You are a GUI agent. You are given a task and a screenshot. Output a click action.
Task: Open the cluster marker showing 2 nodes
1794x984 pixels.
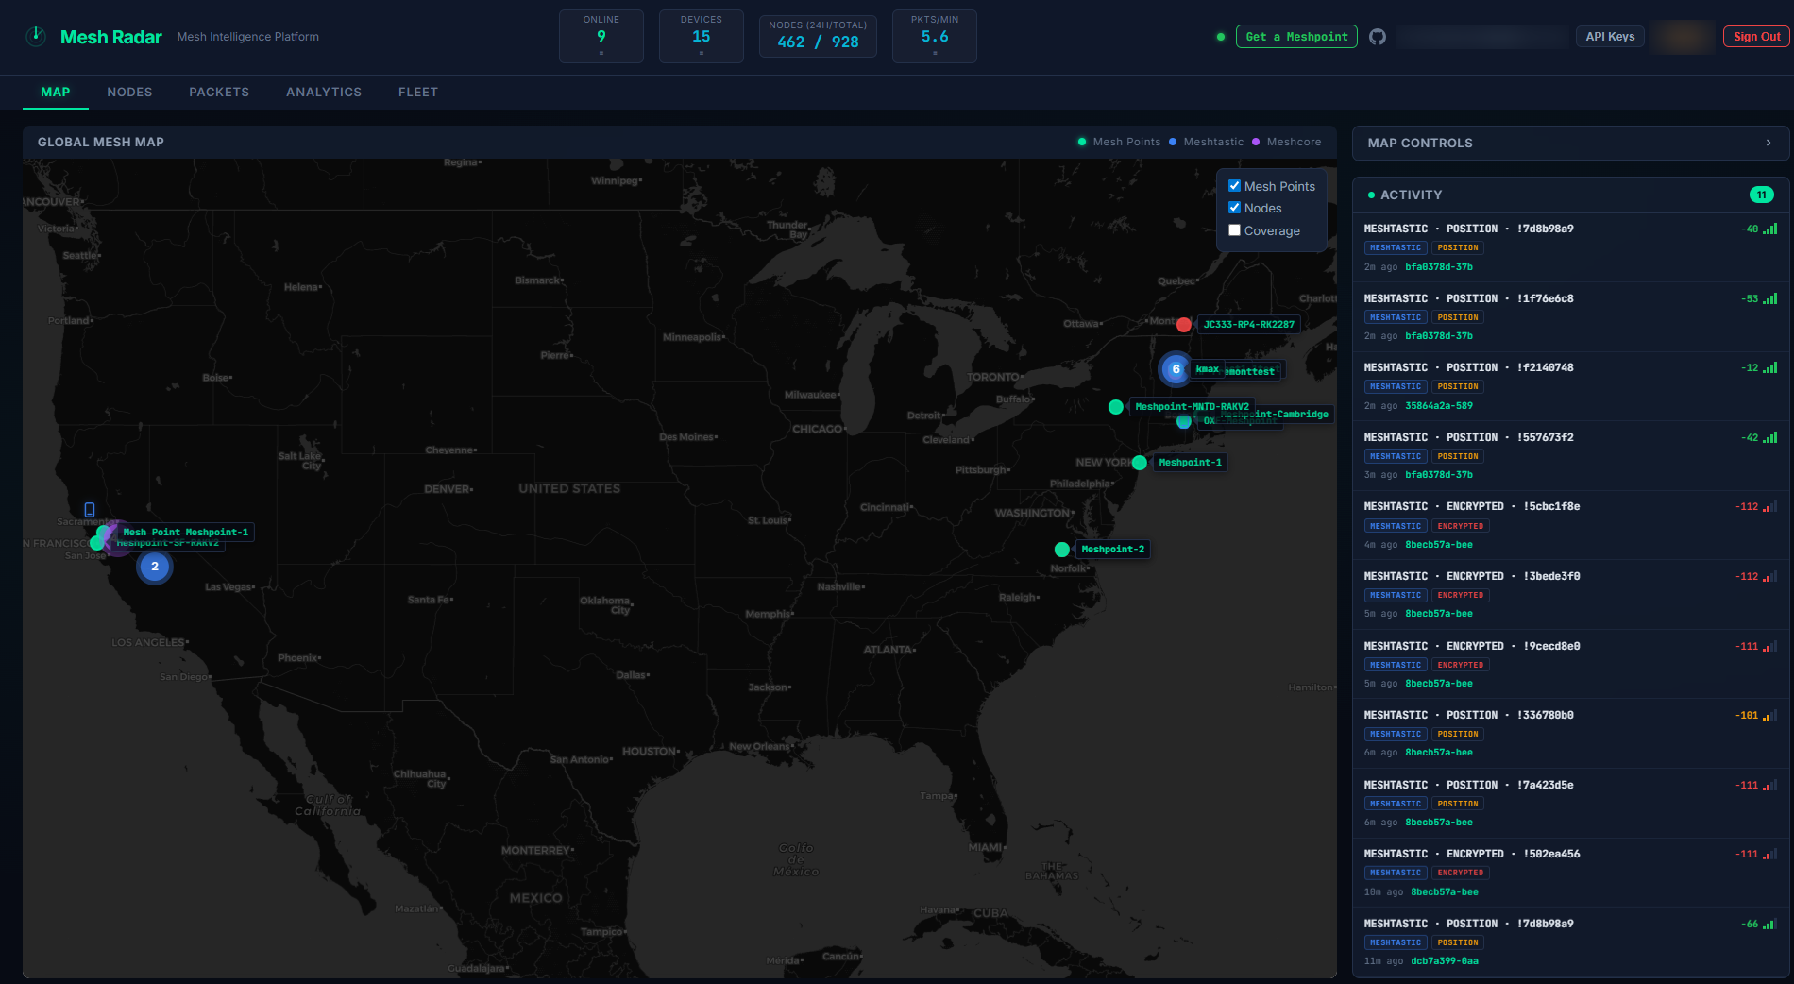click(155, 567)
